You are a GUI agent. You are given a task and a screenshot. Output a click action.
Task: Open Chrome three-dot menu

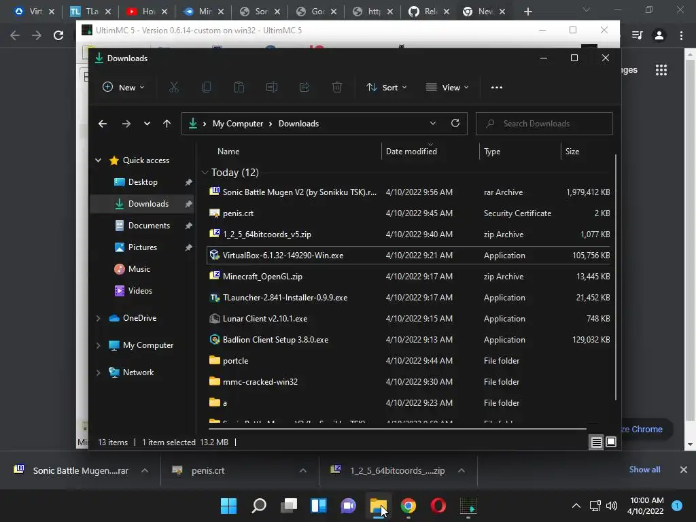click(x=681, y=35)
